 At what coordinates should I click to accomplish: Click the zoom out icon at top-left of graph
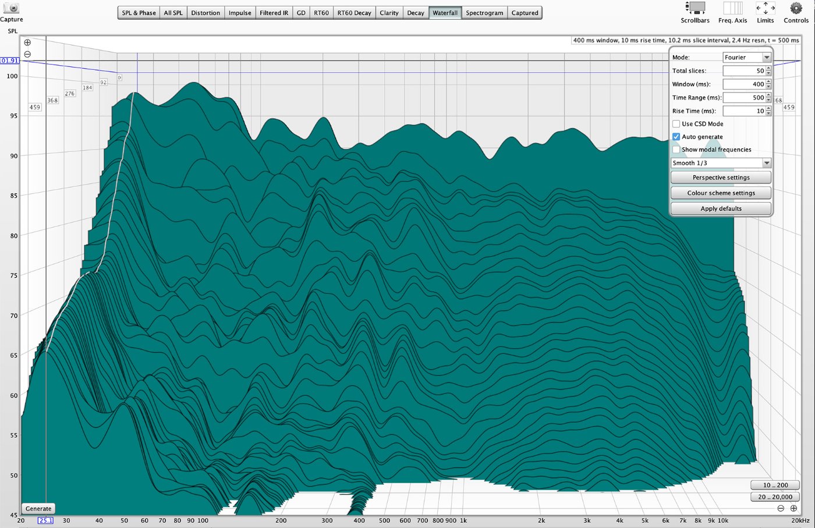click(27, 54)
